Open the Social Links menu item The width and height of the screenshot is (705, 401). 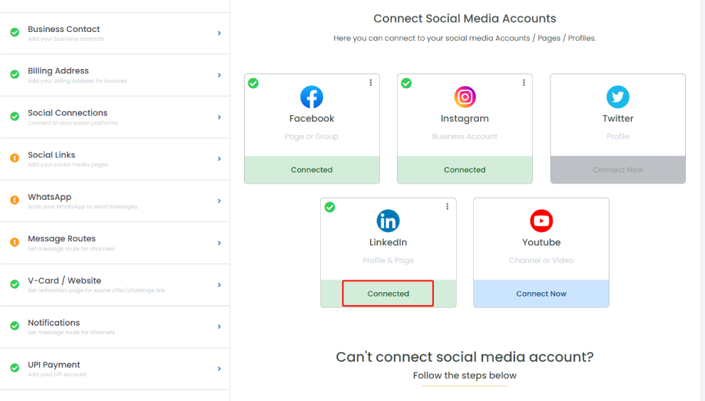tap(115, 159)
